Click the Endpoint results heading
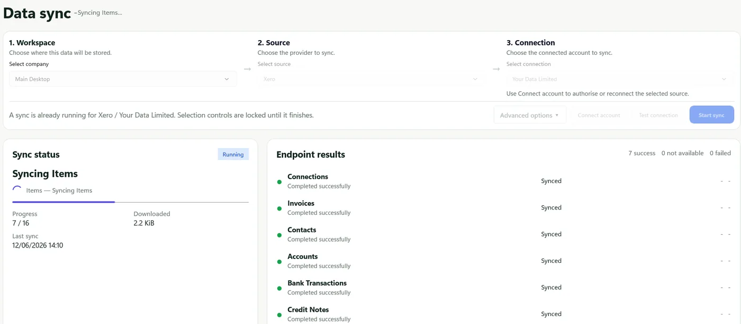The image size is (741, 324). click(x=311, y=155)
